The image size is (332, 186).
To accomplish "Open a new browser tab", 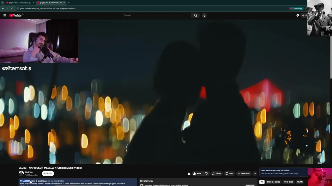I will click(x=68, y=3).
